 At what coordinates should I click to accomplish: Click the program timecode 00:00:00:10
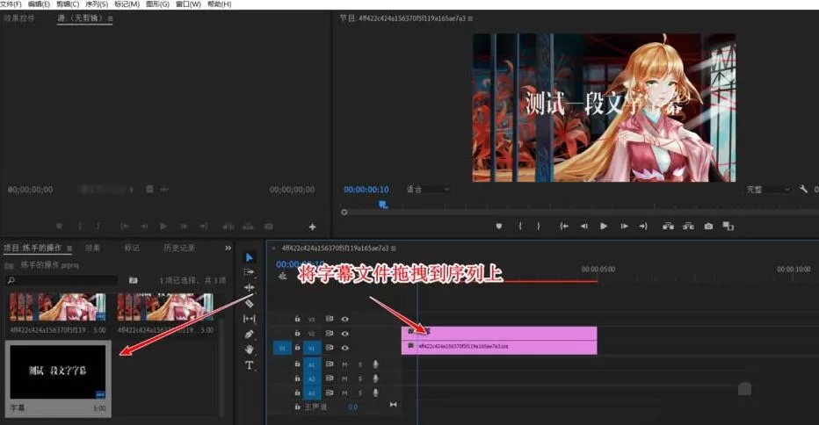click(366, 190)
